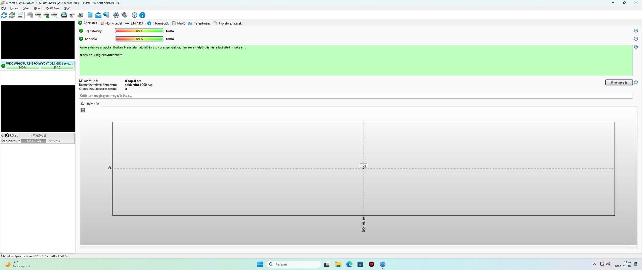Click the disk icon with magnifier
This screenshot has width=642, height=270.
[x=54, y=15]
